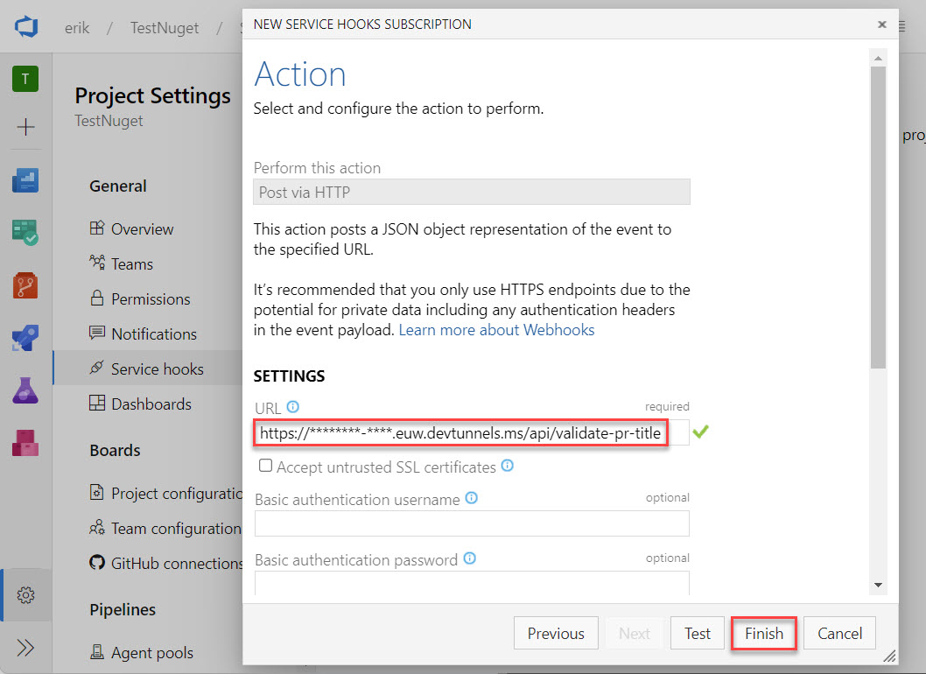Click info icon next to authentication password

click(x=469, y=558)
